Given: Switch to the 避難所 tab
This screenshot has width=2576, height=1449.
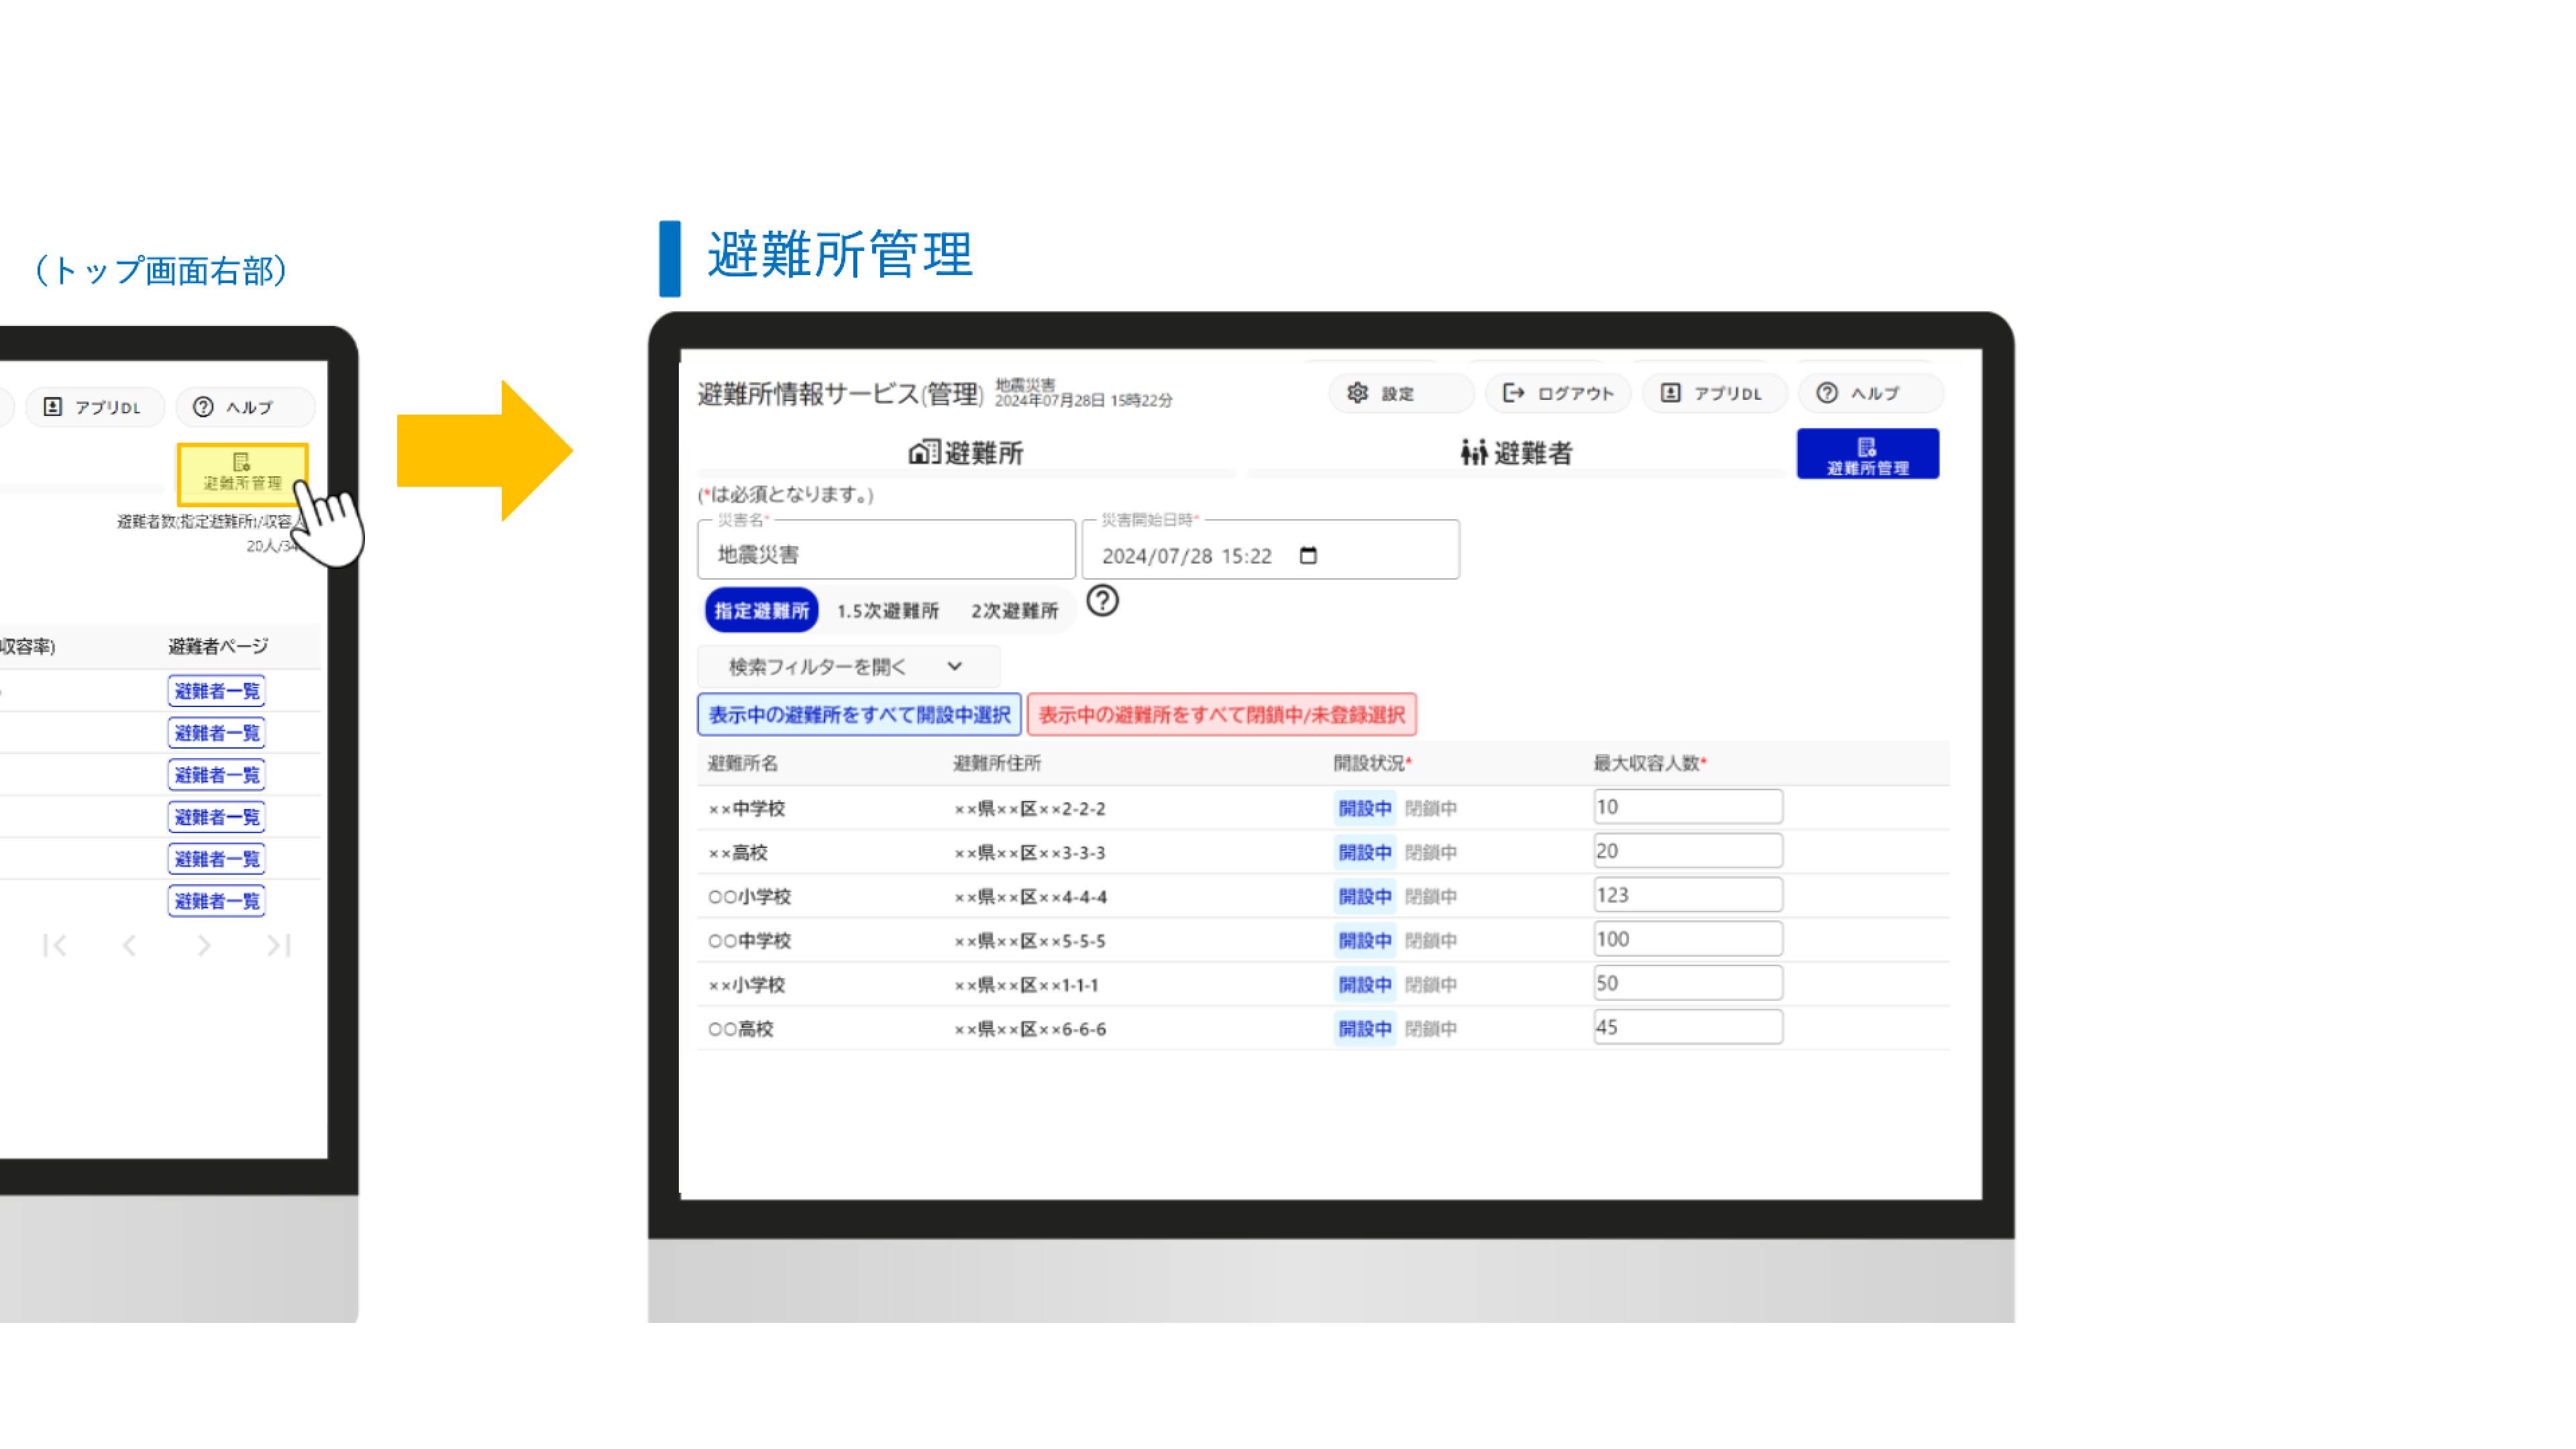Looking at the screenshot, I should click(966, 453).
